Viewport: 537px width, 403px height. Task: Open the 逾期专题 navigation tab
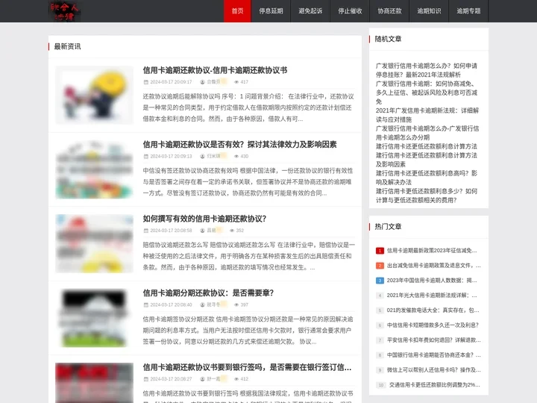point(468,11)
